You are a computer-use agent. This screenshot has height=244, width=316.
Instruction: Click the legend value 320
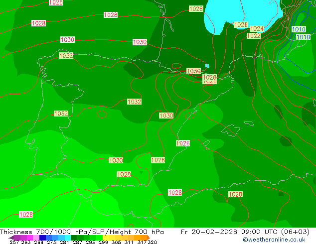(x=152, y=242)
